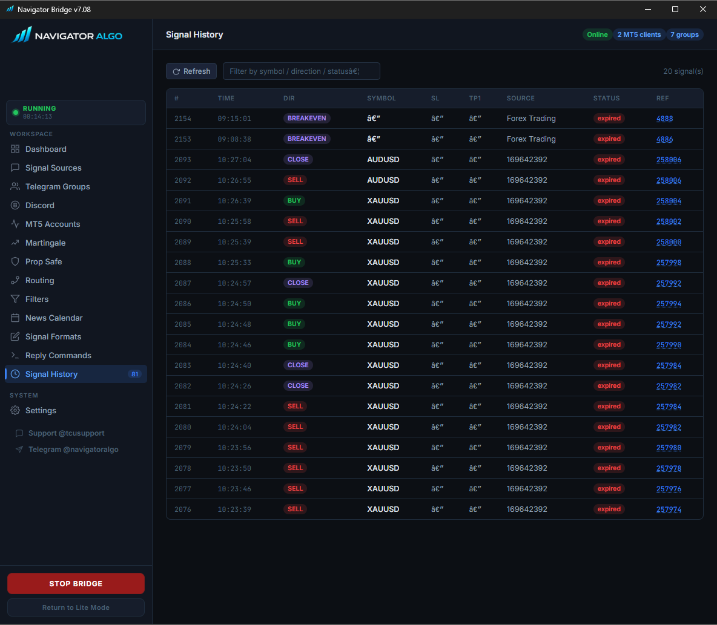The width and height of the screenshot is (717, 625).
Task: Click the DIR column header
Action: [x=289, y=98]
